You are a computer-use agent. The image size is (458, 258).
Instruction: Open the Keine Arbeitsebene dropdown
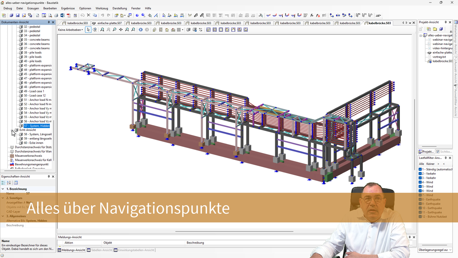pos(71,30)
